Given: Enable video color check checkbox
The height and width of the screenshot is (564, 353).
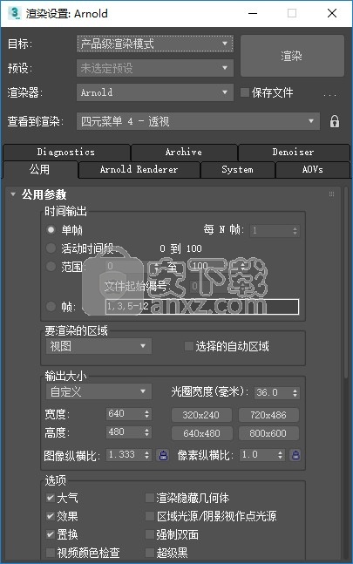Looking at the screenshot, I should (x=51, y=552).
